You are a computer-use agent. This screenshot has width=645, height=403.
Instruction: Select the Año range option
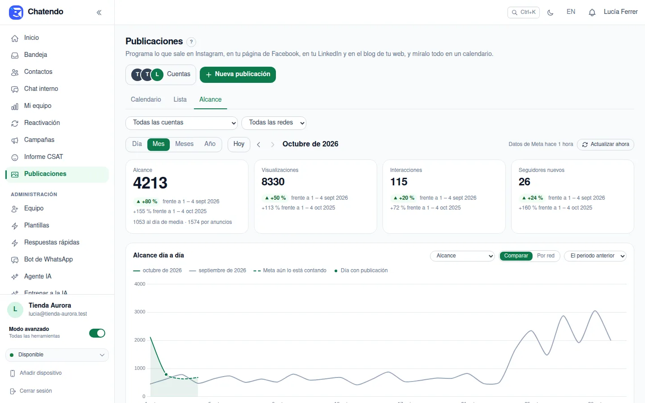coord(210,144)
